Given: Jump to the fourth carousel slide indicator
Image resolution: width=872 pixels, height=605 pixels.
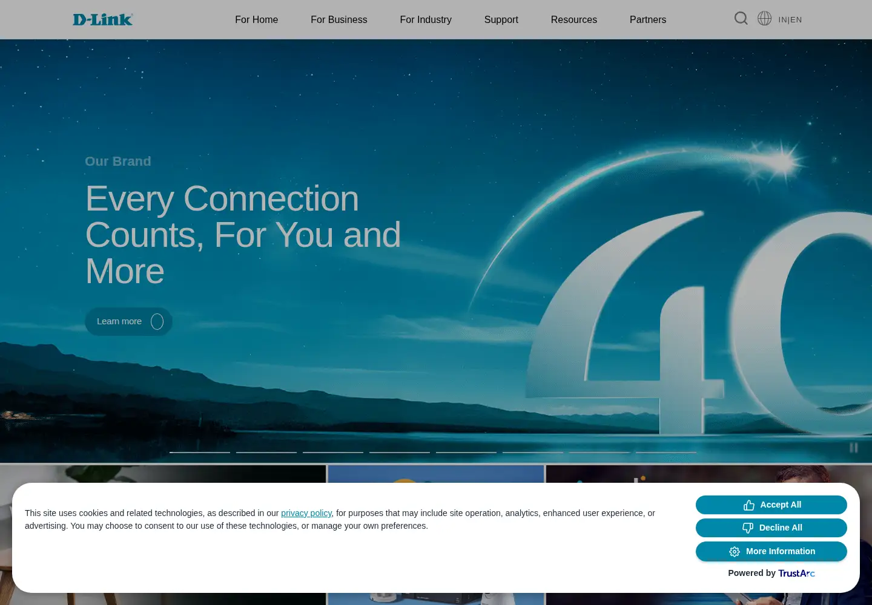Looking at the screenshot, I should 400,452.
